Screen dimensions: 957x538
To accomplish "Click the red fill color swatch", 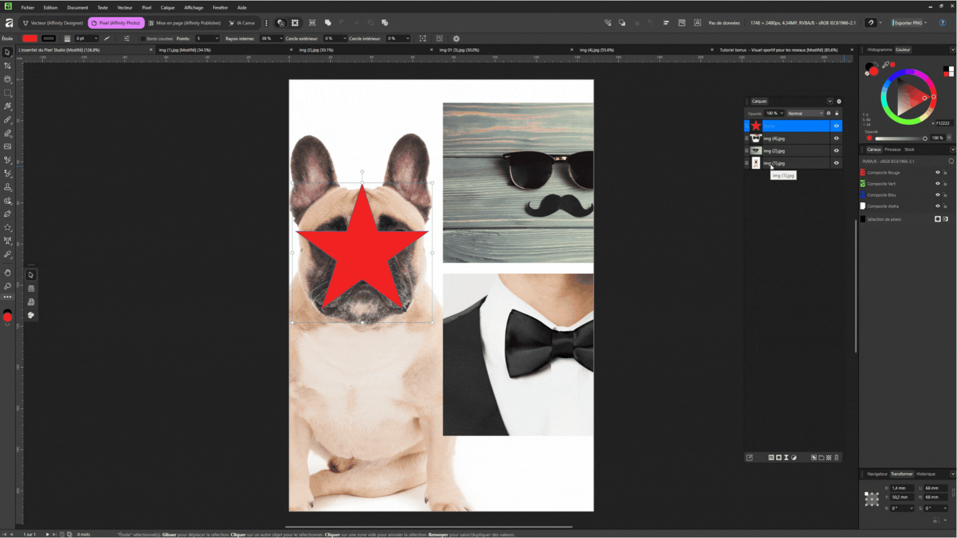I will 30,38.
